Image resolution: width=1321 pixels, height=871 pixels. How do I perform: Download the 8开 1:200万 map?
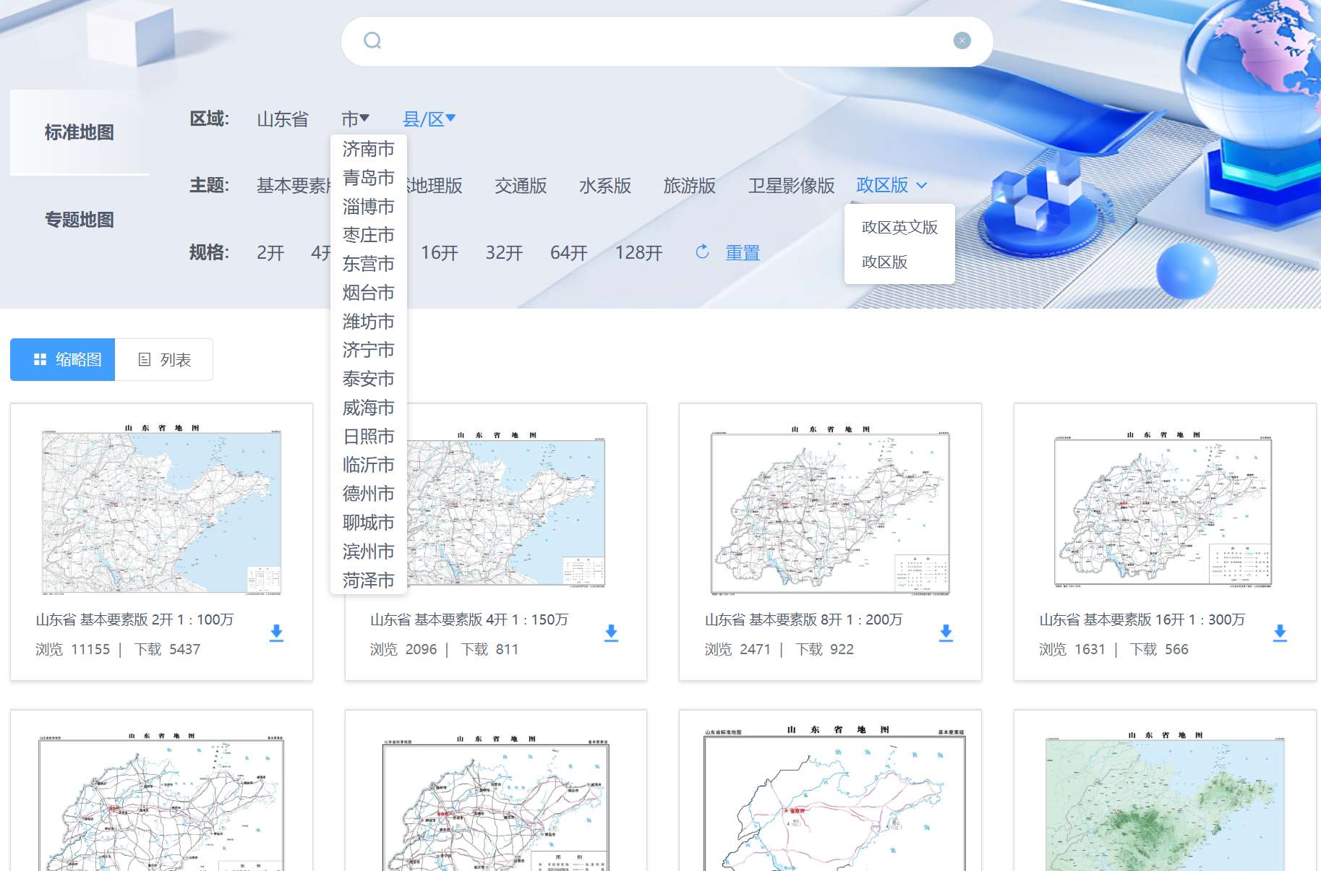[946, 633]
